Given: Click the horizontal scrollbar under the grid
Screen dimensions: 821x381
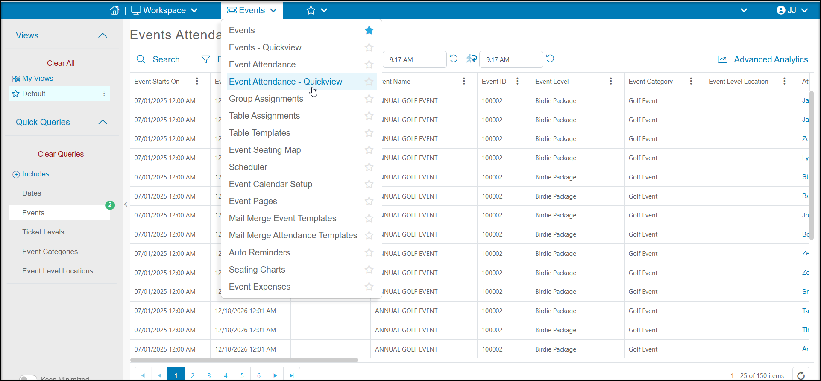Looking at the screenshot, I should [x=244, y=360].
